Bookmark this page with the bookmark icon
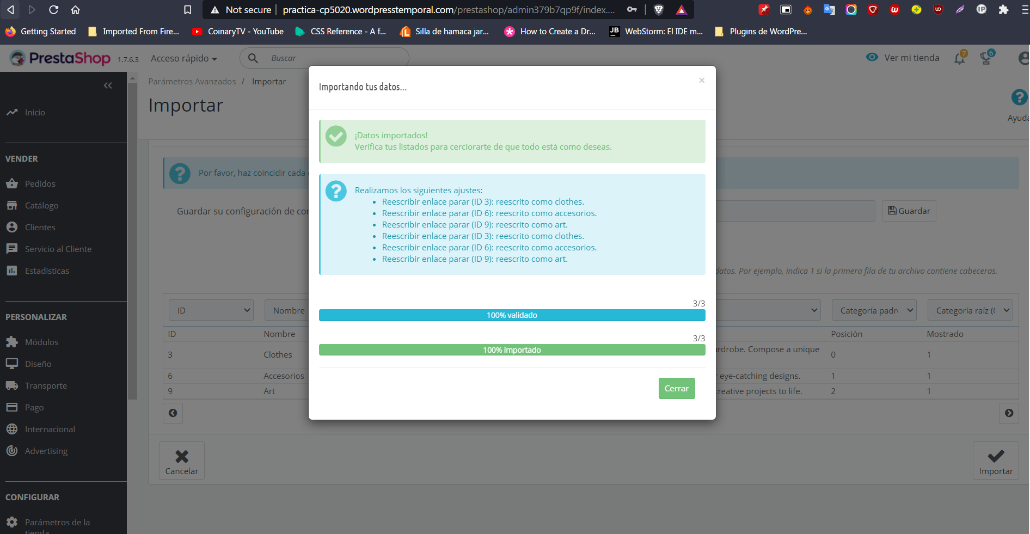 click(187, 10)
